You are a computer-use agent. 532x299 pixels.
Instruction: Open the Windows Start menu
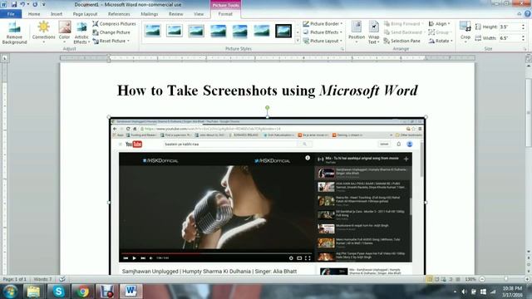click(10, 292)
